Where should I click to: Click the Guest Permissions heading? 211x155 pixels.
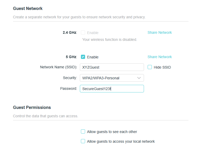pos(32,107)
